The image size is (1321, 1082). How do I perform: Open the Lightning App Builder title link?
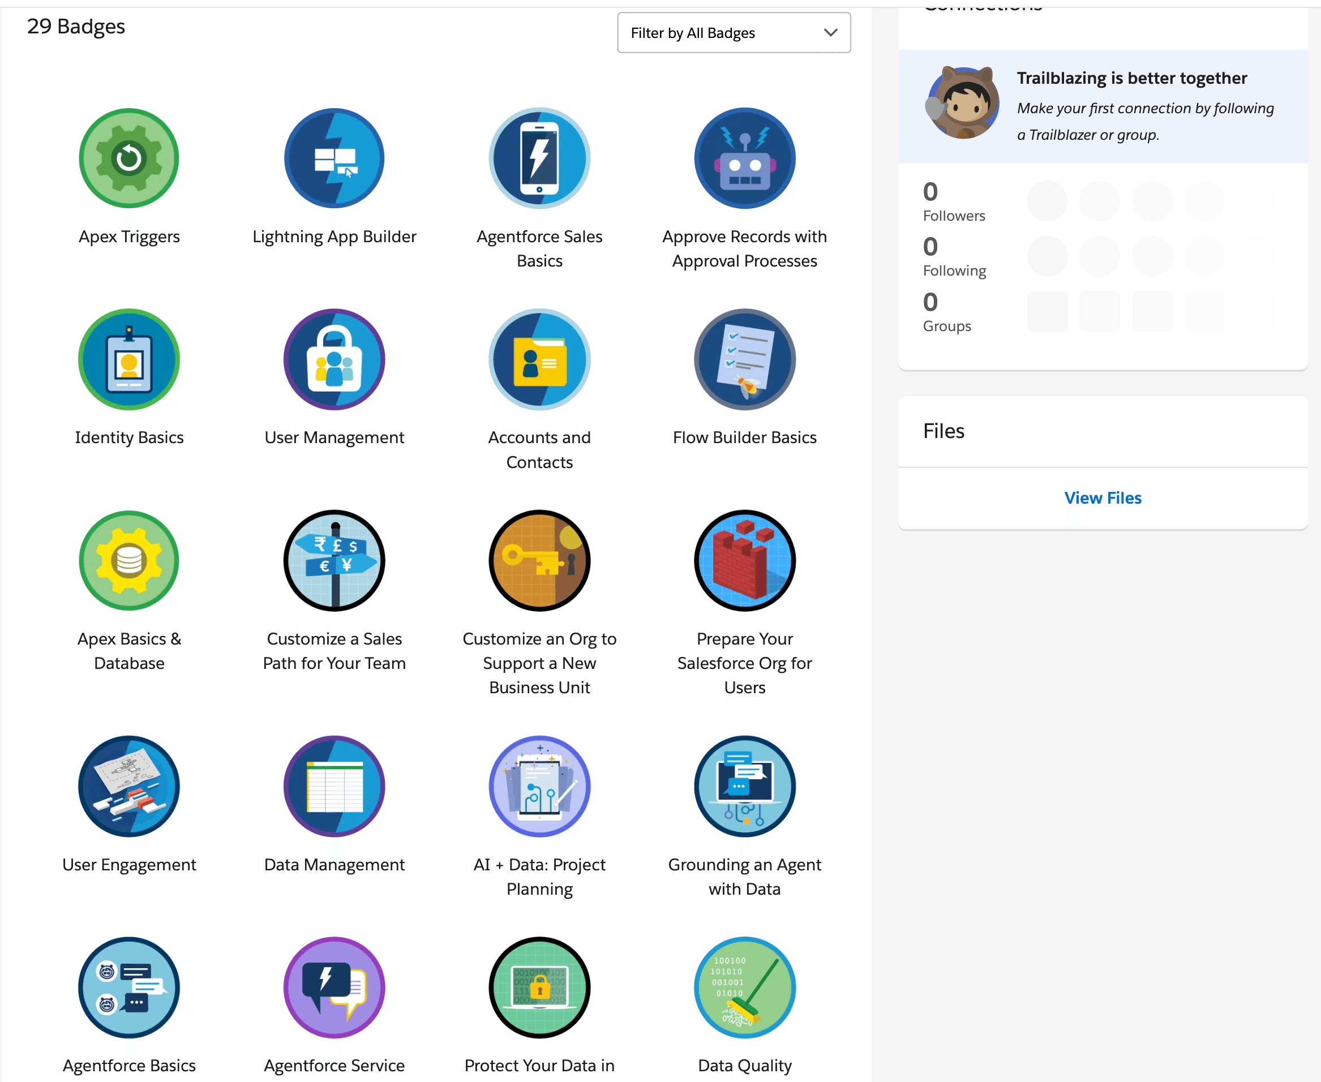[x=334, y=237]
